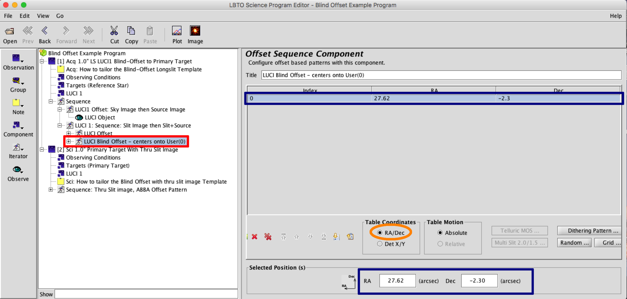Expand Sequence: Thru Slit image node
Viewport: 627px width, 299px height.
coord(51,190)
